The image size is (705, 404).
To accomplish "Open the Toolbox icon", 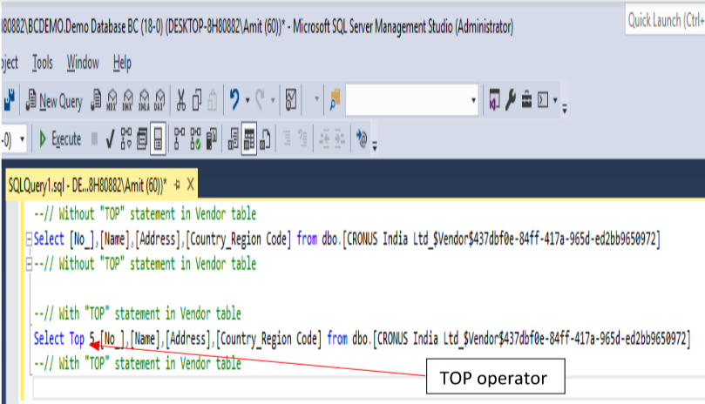I will [526, 100].
